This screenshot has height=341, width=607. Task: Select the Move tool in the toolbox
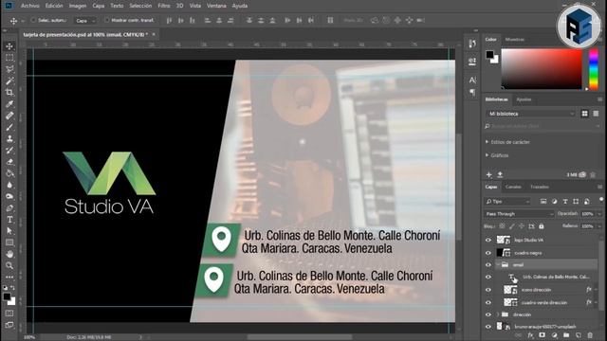[x=9, y=46]
